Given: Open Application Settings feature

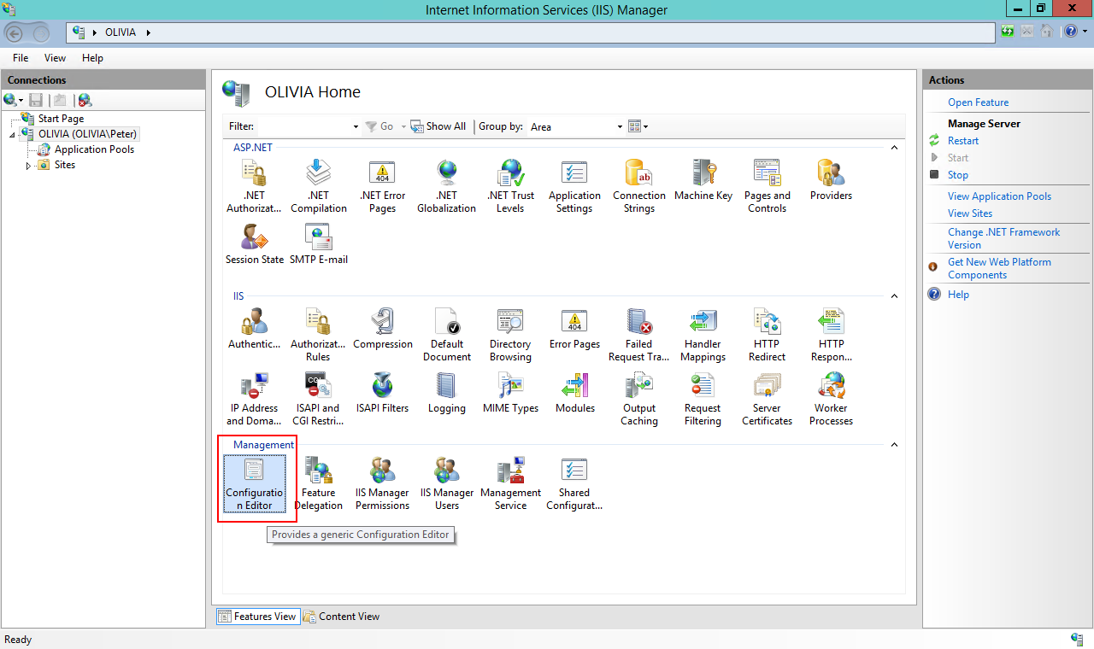Looking at the screenshot, I should (x=574, y=186).
